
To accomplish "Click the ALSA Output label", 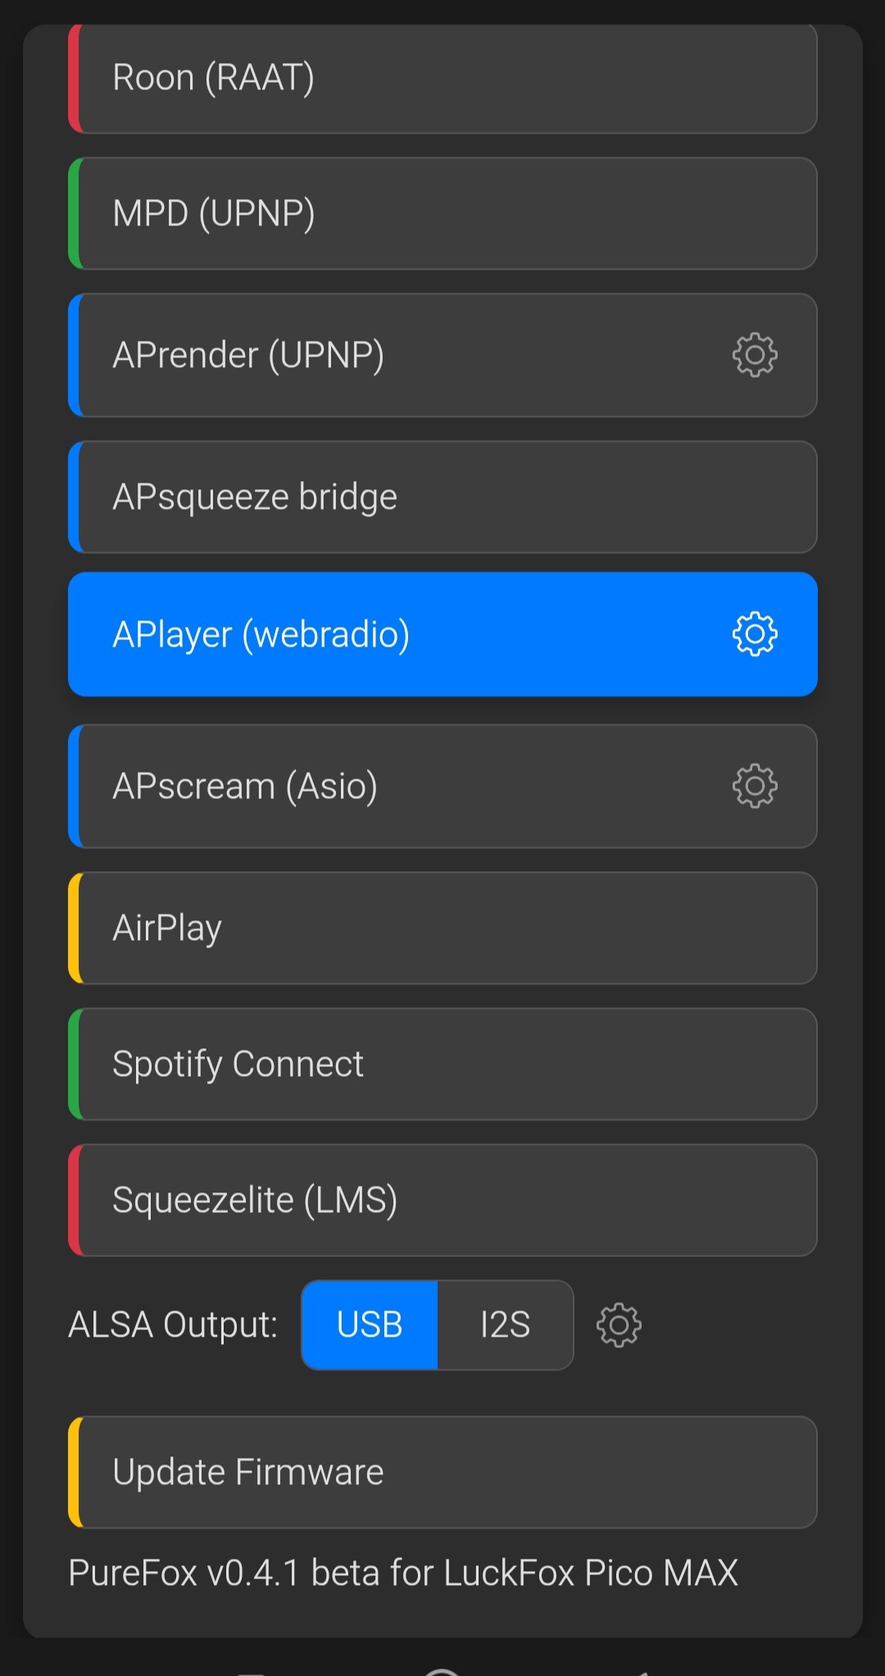I will point(173,1325).
